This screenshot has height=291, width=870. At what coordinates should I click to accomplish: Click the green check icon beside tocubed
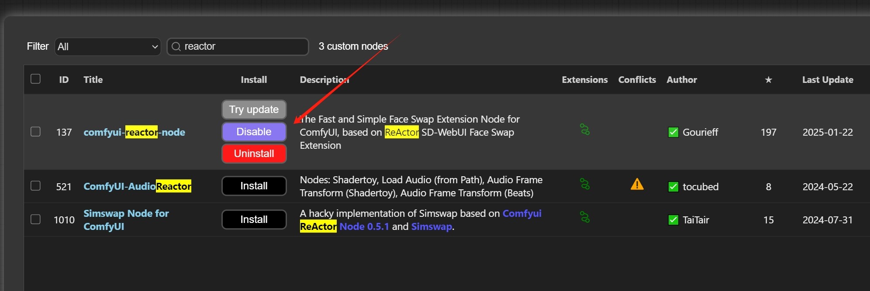(673, 187)
